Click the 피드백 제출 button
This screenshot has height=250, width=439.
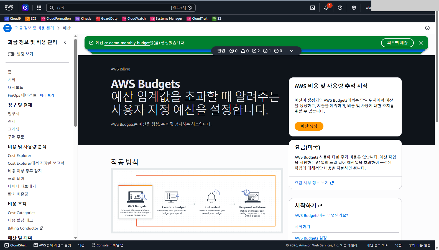(x=397, y=43)
